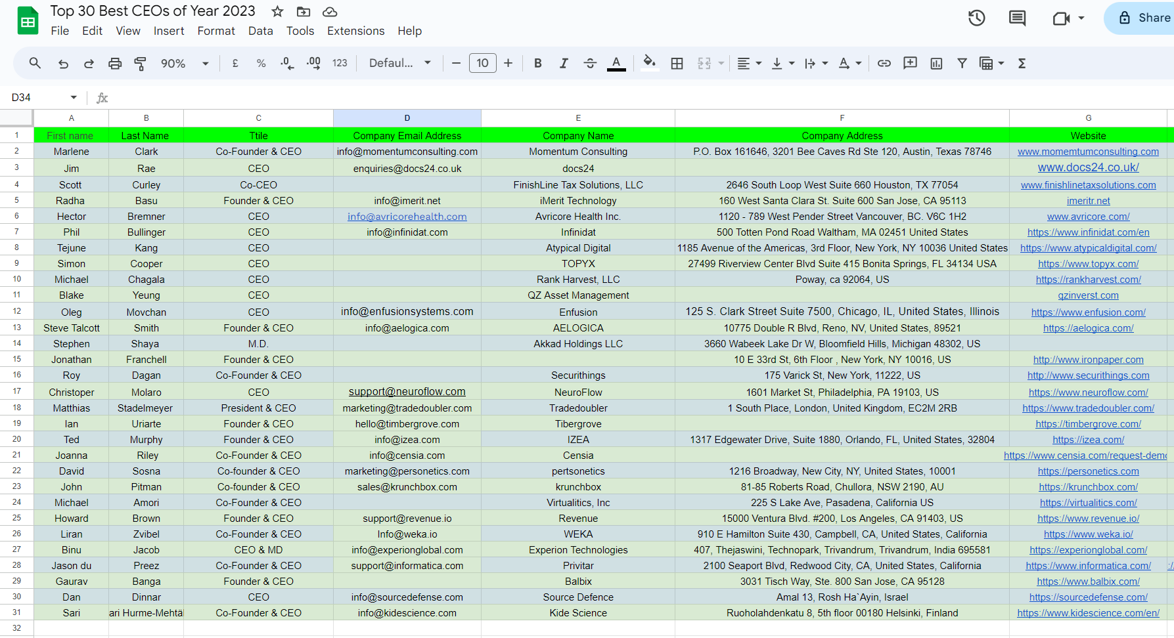Decrease decimal places

[x=287, y=63]
